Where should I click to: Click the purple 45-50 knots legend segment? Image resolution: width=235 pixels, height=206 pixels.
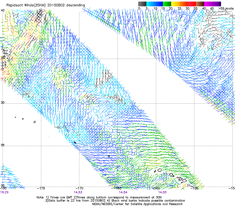click(217, 4)
